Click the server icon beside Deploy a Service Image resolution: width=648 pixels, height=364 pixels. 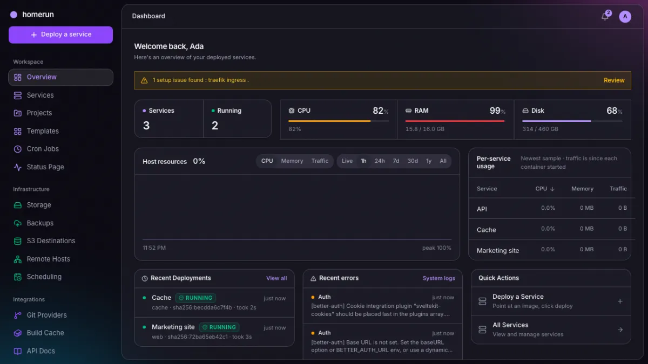[482, 301]
